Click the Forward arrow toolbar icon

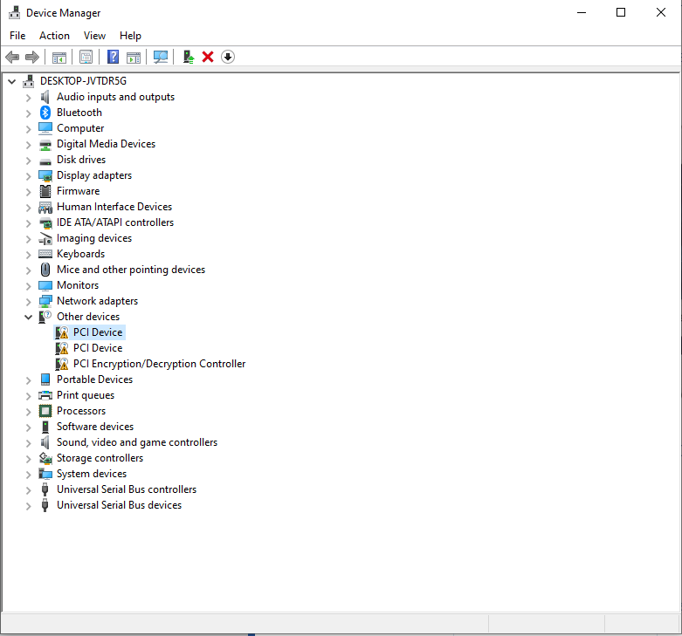32,57
